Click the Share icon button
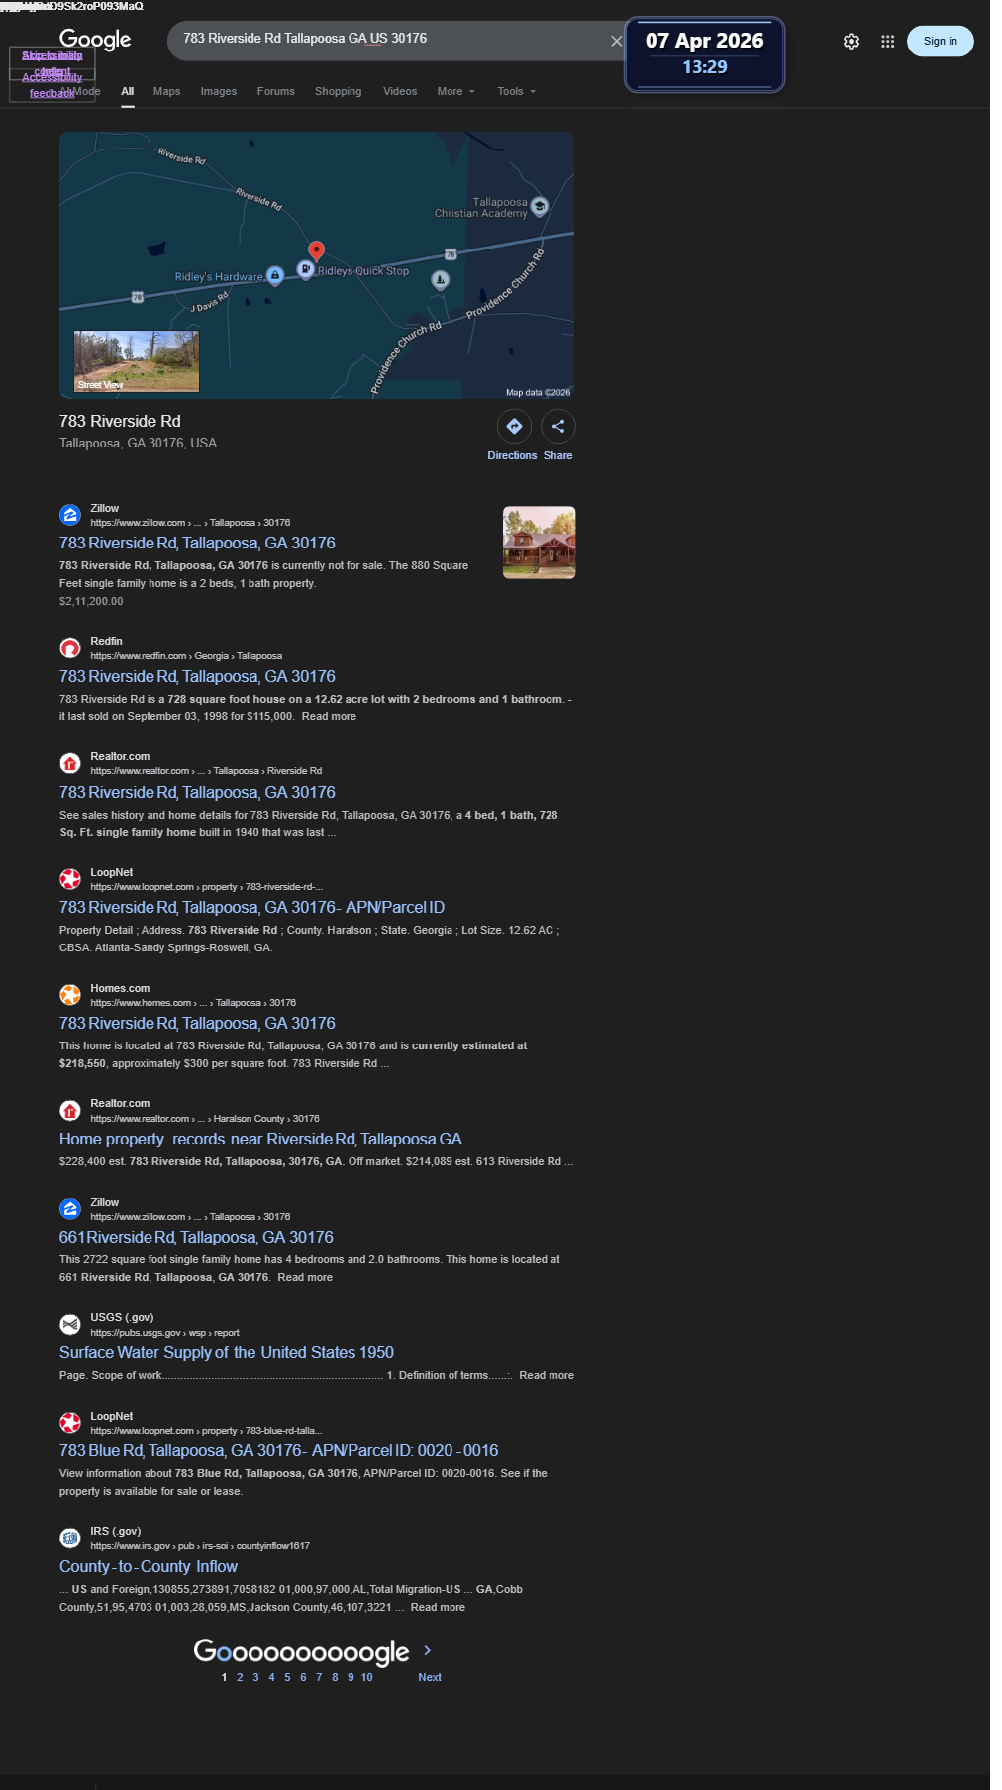The image size is (1002, 1790). click(x=558, y=426)
